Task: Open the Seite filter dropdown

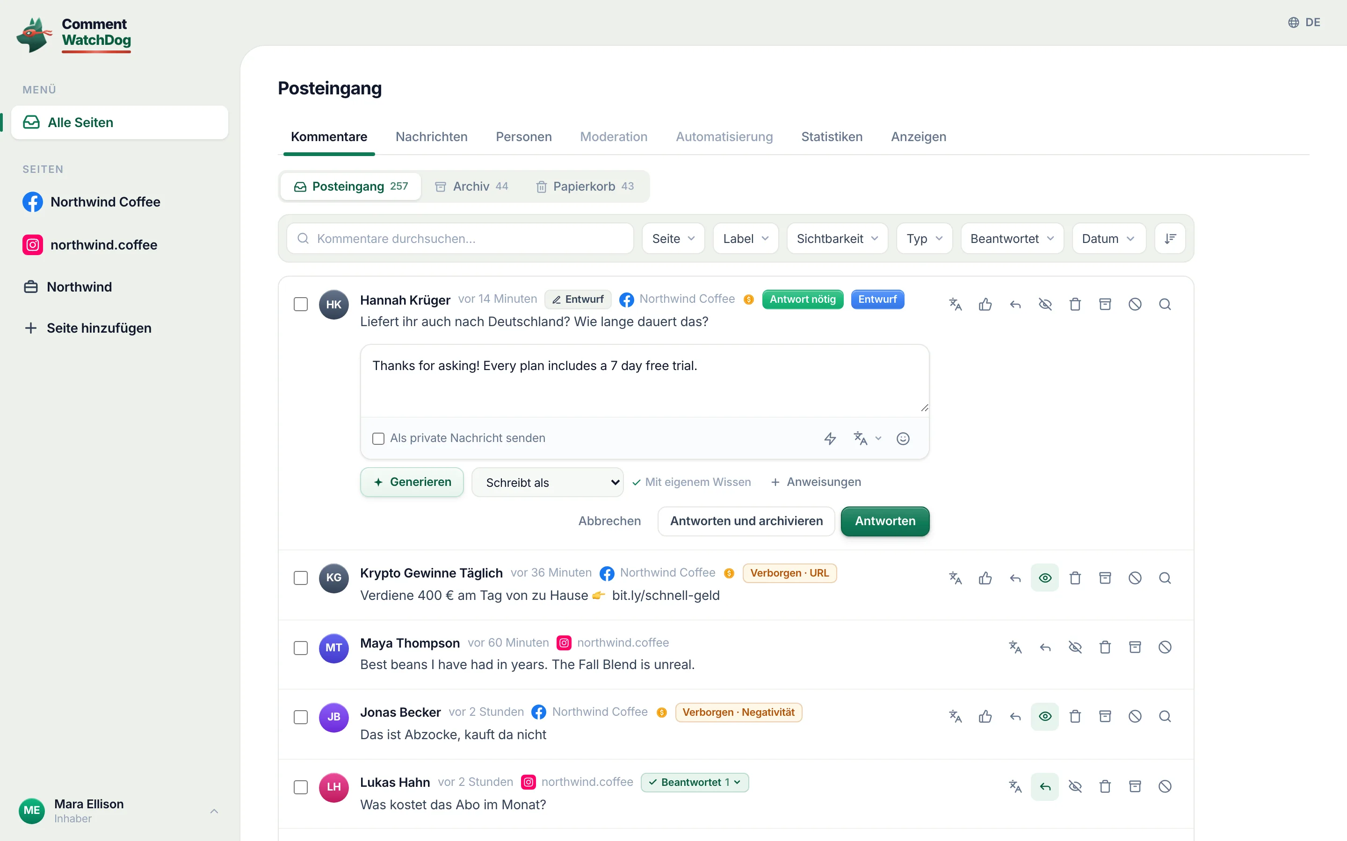Action: point(673,239)
